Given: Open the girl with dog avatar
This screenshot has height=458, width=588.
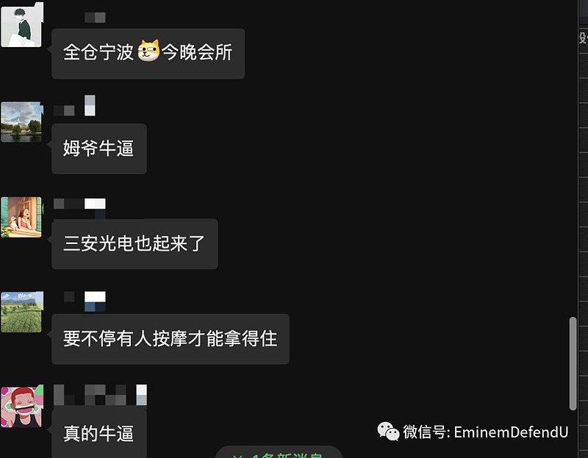Looking at the screenshot, I should 22,217.
